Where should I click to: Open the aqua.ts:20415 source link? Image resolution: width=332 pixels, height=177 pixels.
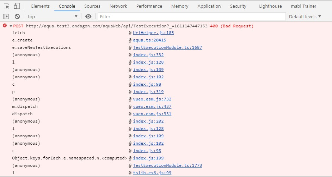[x=149, y=40]
